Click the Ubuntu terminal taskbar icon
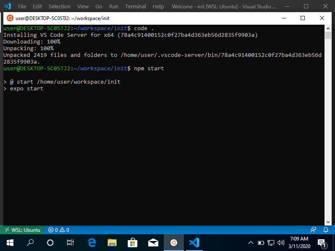The image size is (335, 251). point(173,243)
